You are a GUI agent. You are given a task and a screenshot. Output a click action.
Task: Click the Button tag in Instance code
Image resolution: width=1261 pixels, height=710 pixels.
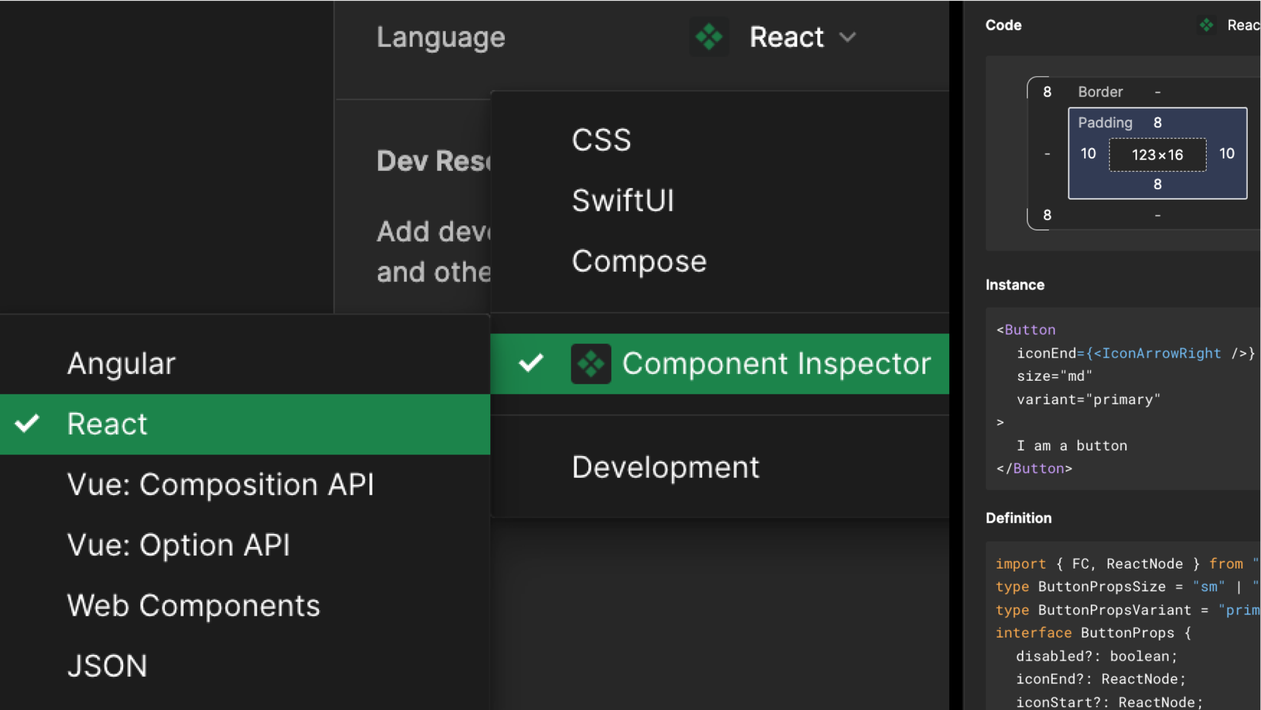click(1030, 330)
